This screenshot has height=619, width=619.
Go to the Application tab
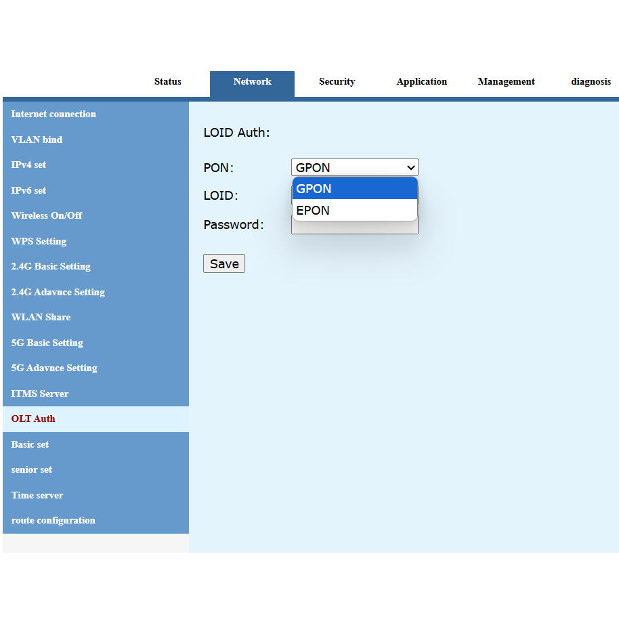[x=421, y=82]
